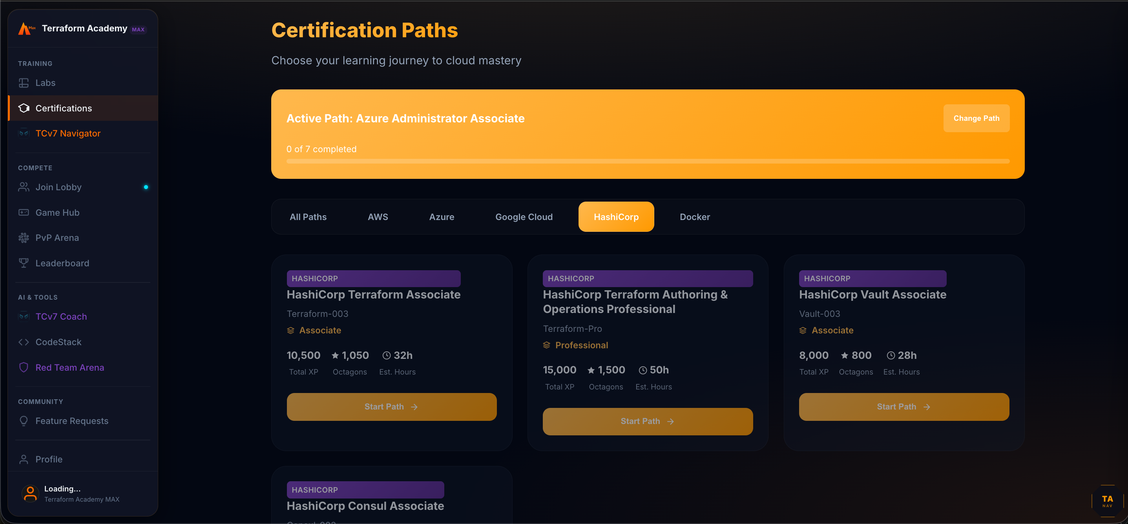This screenshot has height=524, width=1128.
Task: Click the Leaderboard trophy icon
Action: (x=24, y=263)
